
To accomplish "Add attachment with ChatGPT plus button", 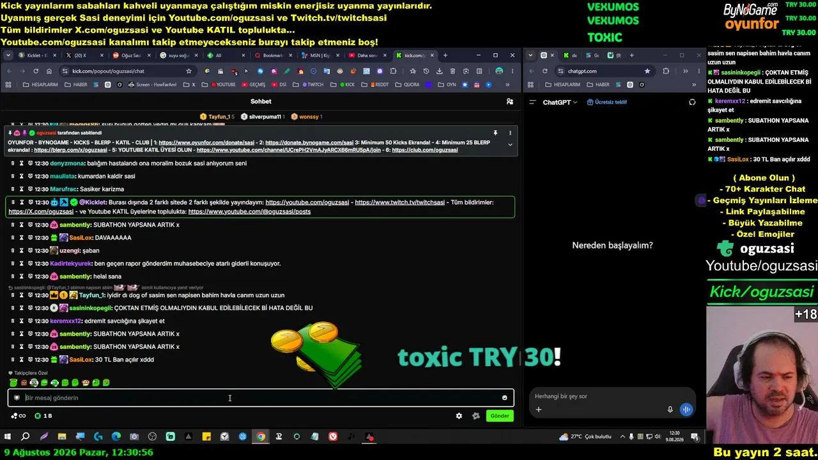I will coord(539,410).
